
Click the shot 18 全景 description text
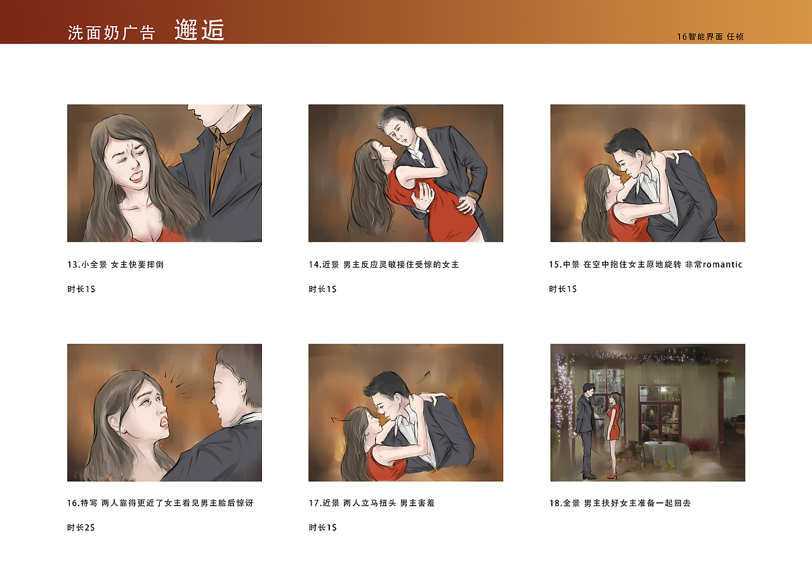(x=620, y=503)
